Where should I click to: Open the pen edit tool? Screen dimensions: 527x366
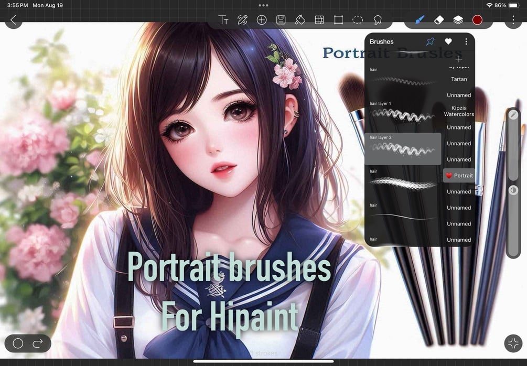[x=242, y=20]
